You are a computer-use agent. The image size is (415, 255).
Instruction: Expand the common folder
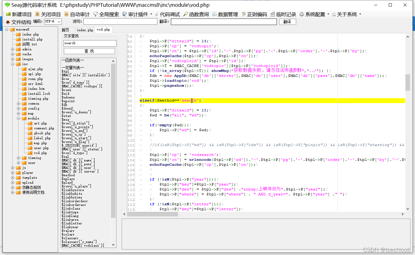tap(18, 103)
